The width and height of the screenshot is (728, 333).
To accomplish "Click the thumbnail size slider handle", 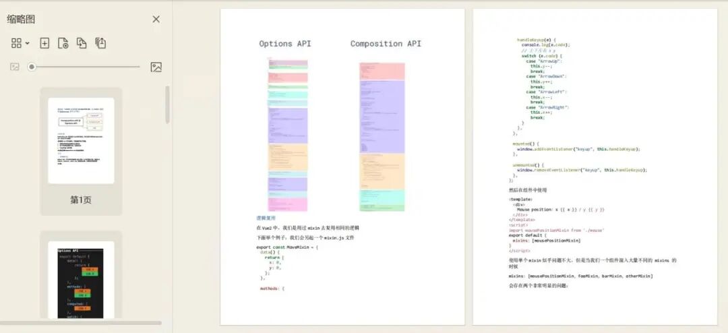I will [32, 67].
